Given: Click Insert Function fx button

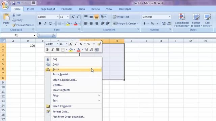Looking at the screenshot, I should click(53, 35).
